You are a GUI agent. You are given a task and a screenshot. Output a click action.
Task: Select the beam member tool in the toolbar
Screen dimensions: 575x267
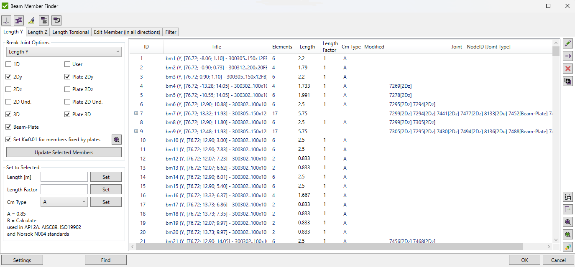point(18,20)
